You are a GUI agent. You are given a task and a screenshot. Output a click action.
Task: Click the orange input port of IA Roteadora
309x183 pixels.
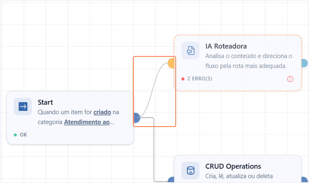click(x=171, y=63)
